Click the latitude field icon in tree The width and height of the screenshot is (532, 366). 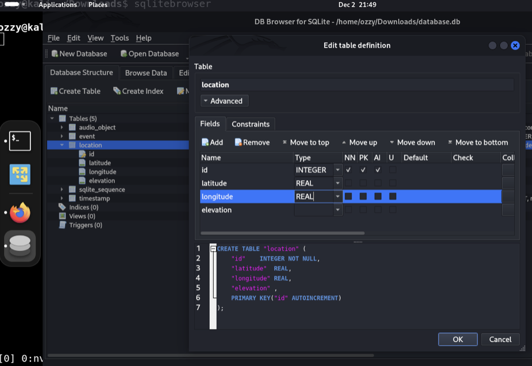click(82, 163)
